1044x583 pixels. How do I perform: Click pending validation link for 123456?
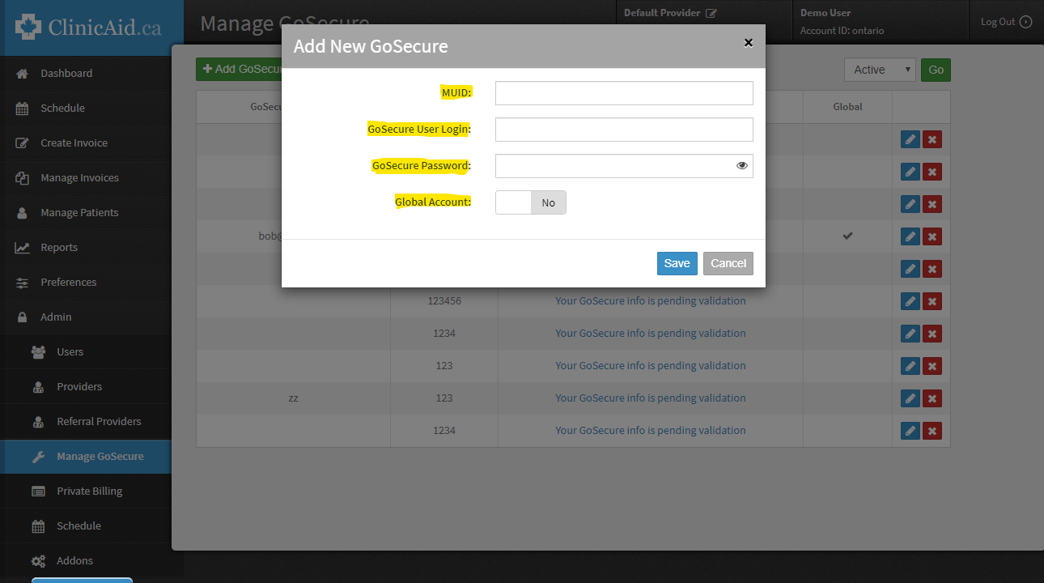[650, 300]
